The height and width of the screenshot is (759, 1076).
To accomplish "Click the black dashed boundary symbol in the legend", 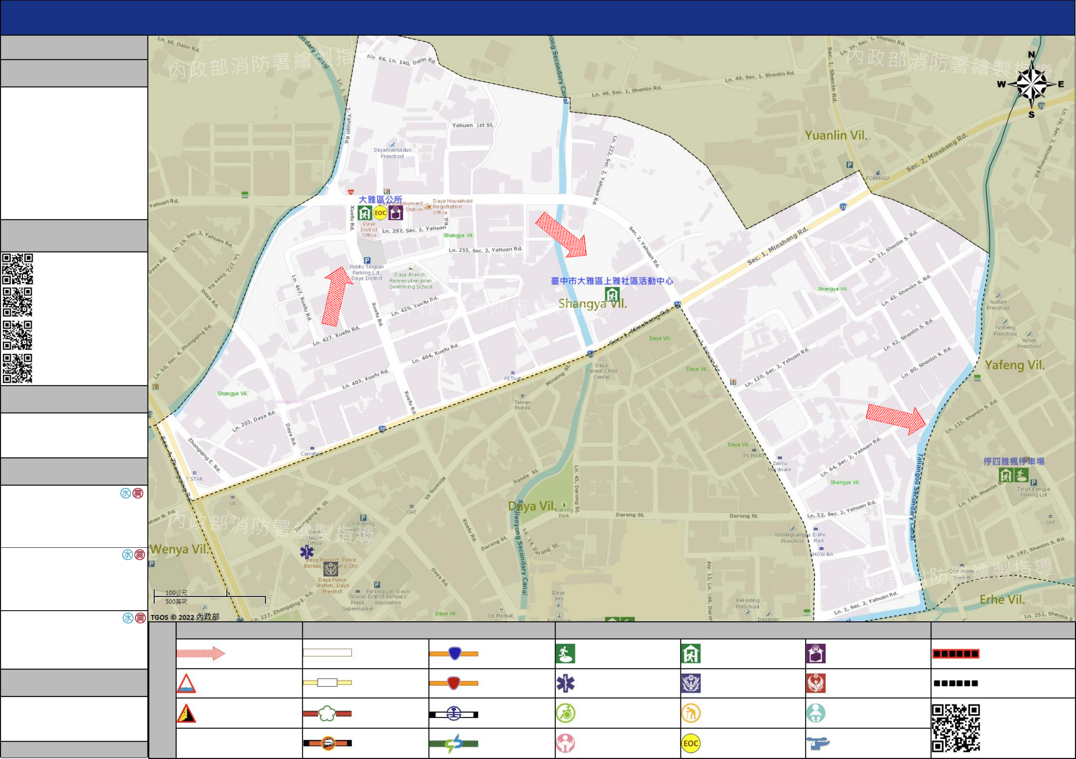I will pos(956,684).
